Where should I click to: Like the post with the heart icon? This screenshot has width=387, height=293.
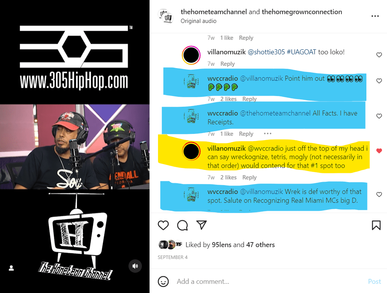[163, 225]
